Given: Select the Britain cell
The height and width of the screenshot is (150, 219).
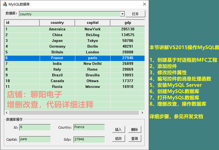Looking at the screenshot, I should pyautogui.click(x=57, y=52).
